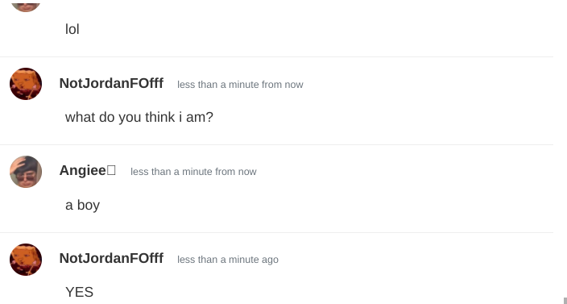Viewport: 567px width, 304px height.
Task: Select the 'lol' message text
Action: click(72, 29)
